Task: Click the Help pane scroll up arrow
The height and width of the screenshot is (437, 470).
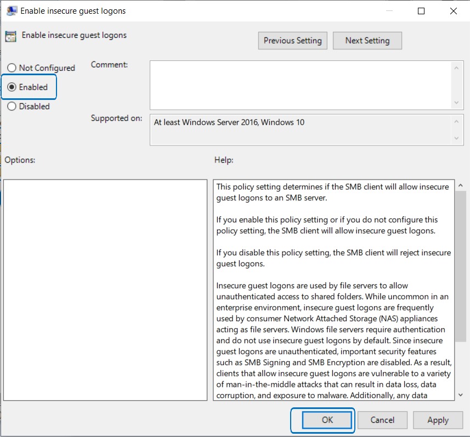Action: pyautogui.click(x=460, y=186)
